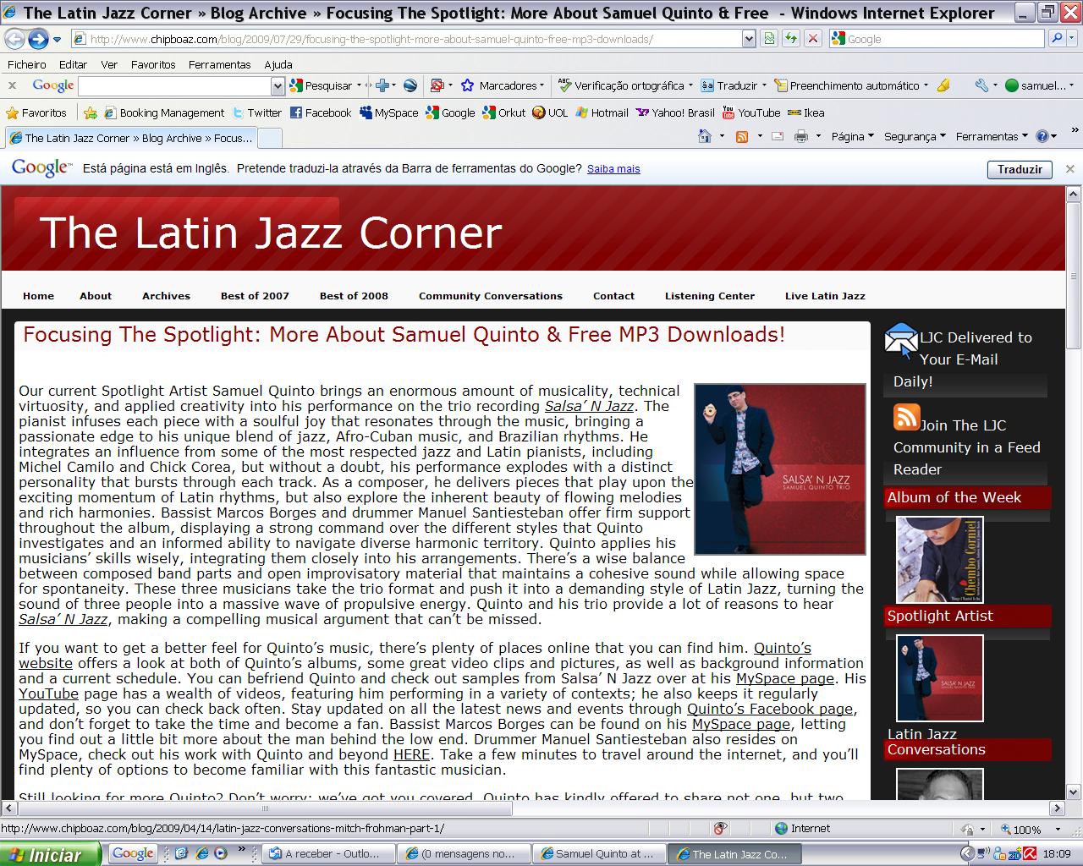The height and width of the screenshot is (866, 1083).
Task: Open Quinto's Facebook page link
Action: pos(770,710)
